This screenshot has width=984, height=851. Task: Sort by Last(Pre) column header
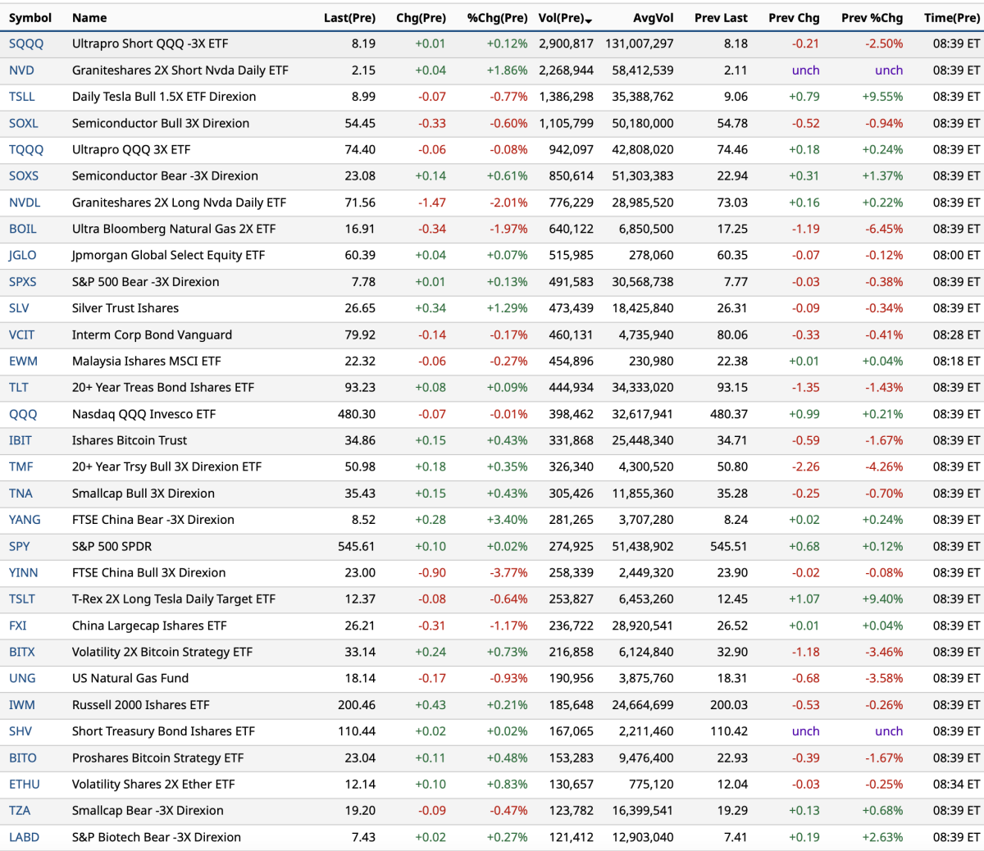349,18
